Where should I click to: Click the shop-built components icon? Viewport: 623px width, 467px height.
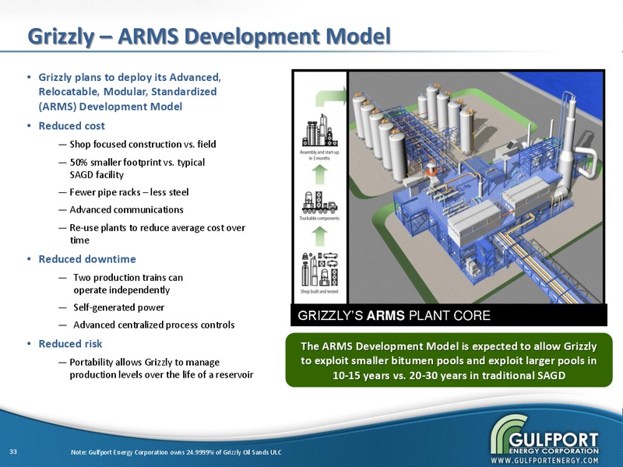click(319, 269)
